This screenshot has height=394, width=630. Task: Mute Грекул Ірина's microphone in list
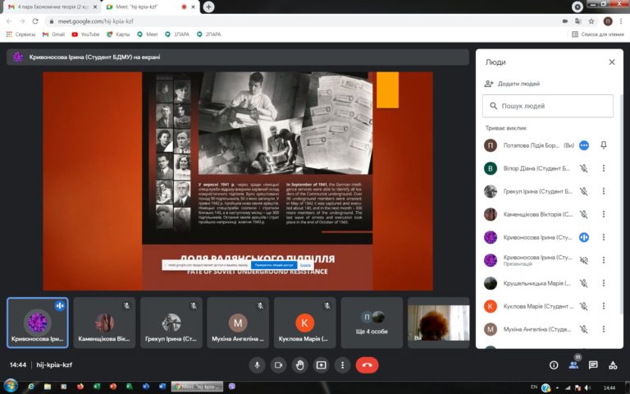pyautogui.click(x=584, y=191)
